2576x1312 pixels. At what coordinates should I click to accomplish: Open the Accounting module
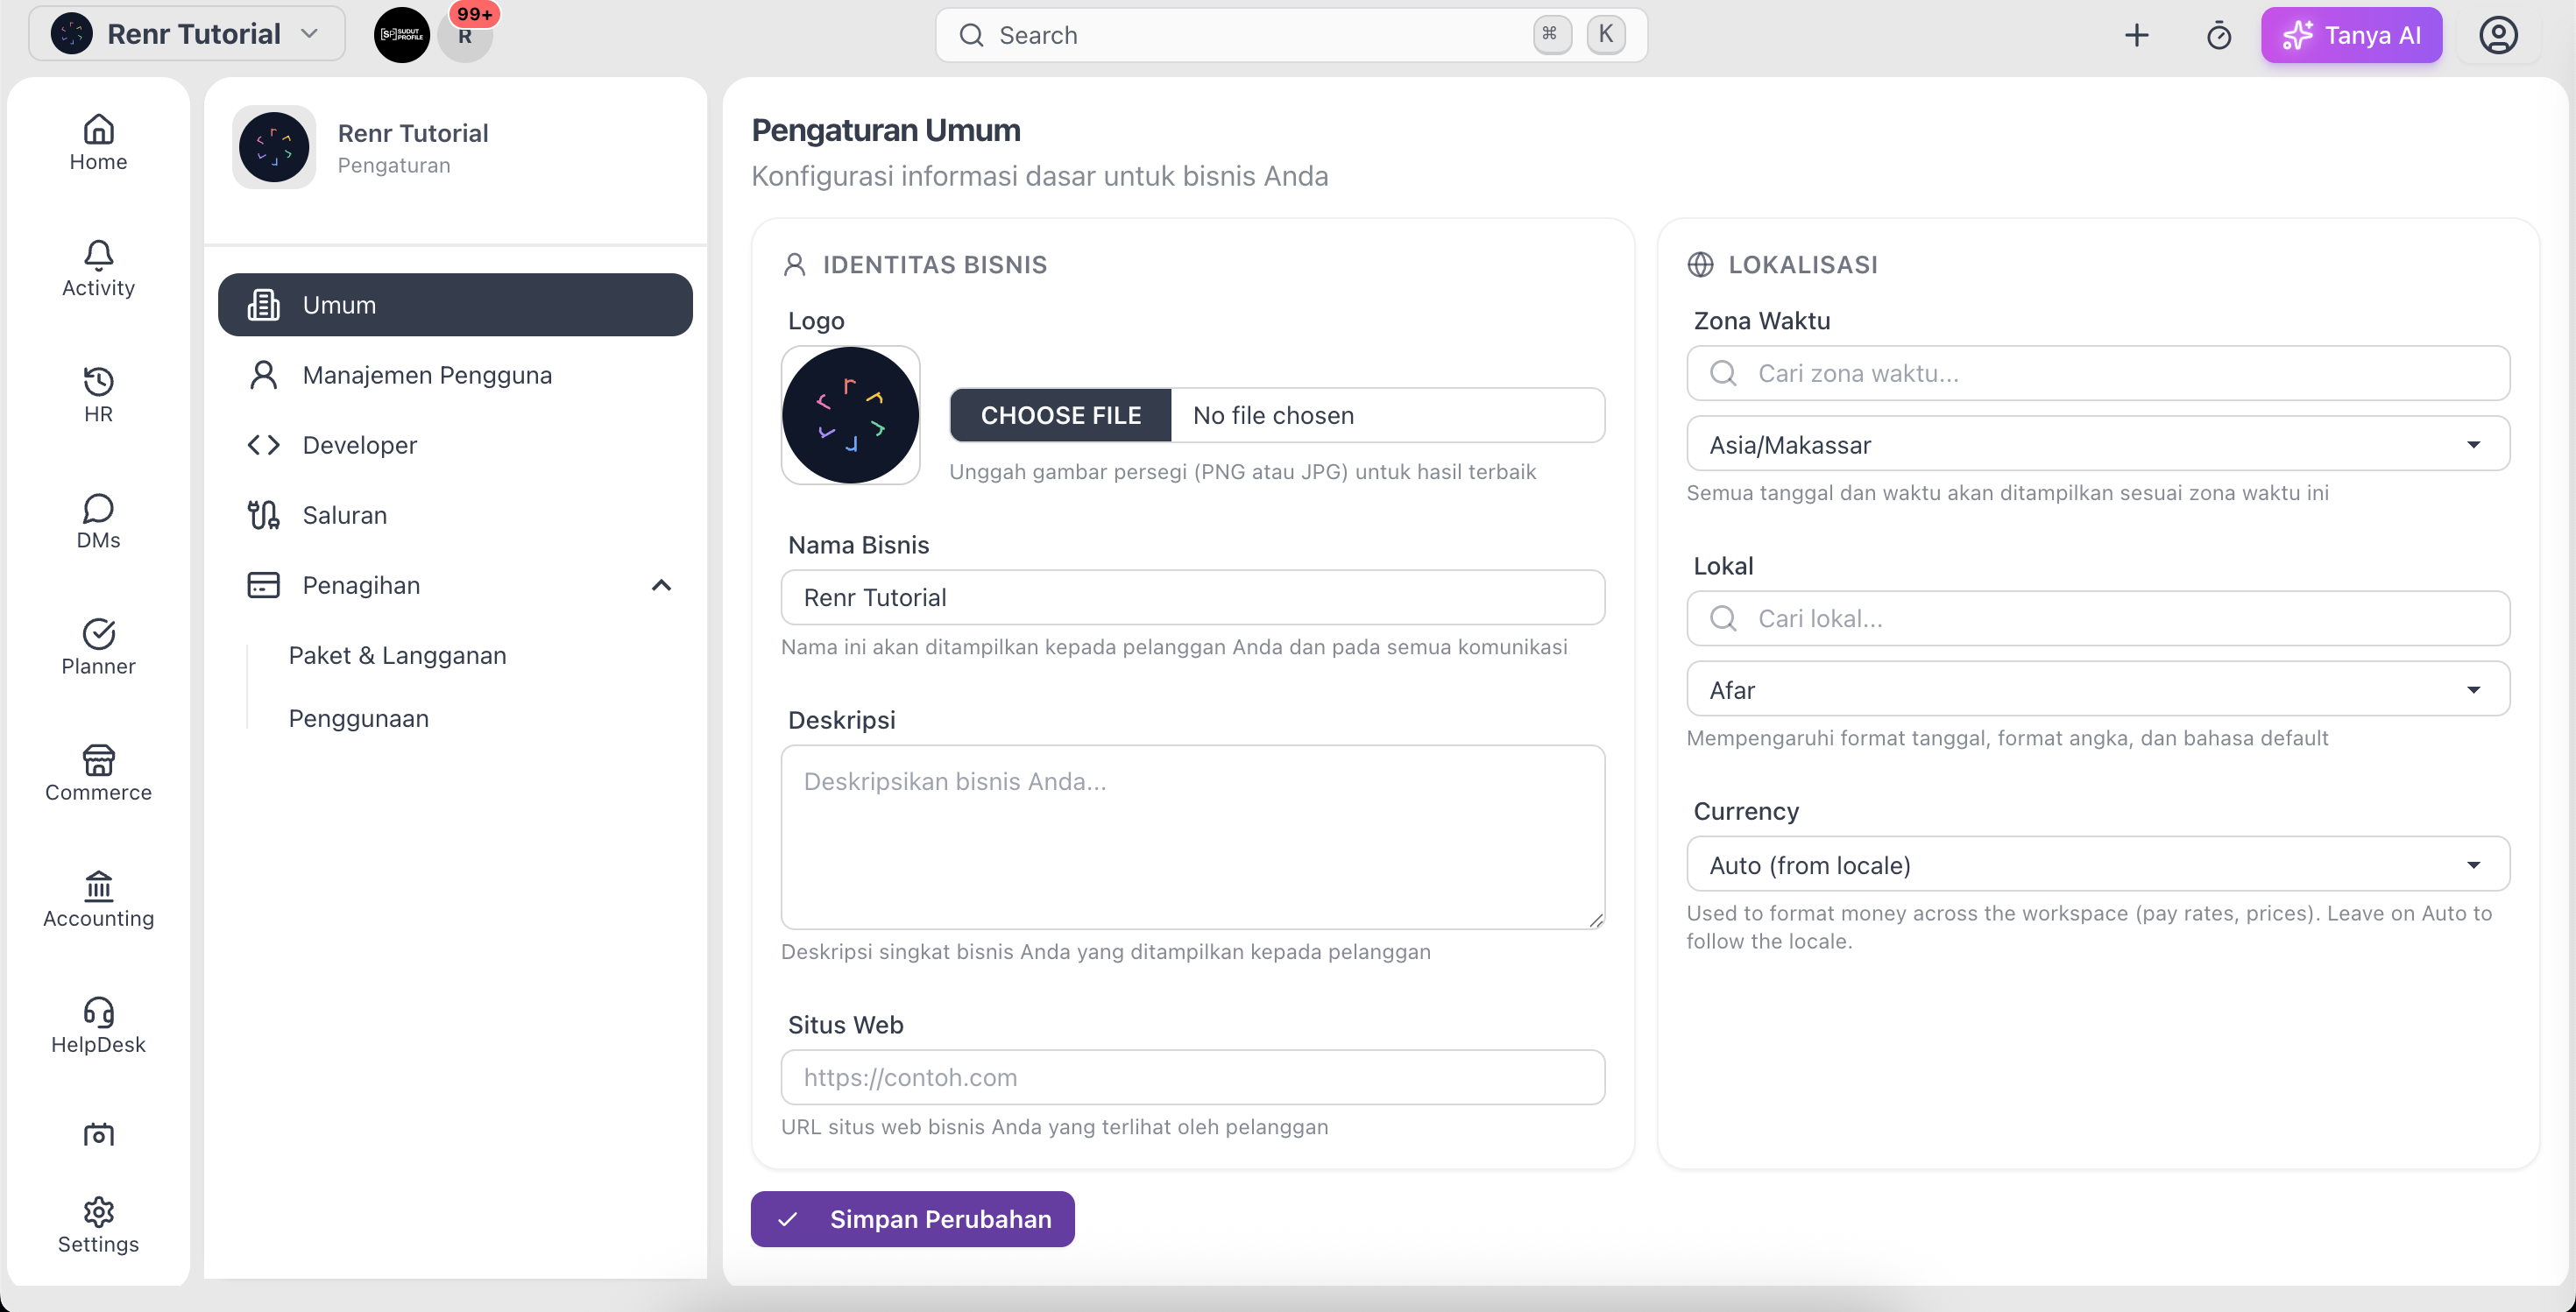(98, 899)
